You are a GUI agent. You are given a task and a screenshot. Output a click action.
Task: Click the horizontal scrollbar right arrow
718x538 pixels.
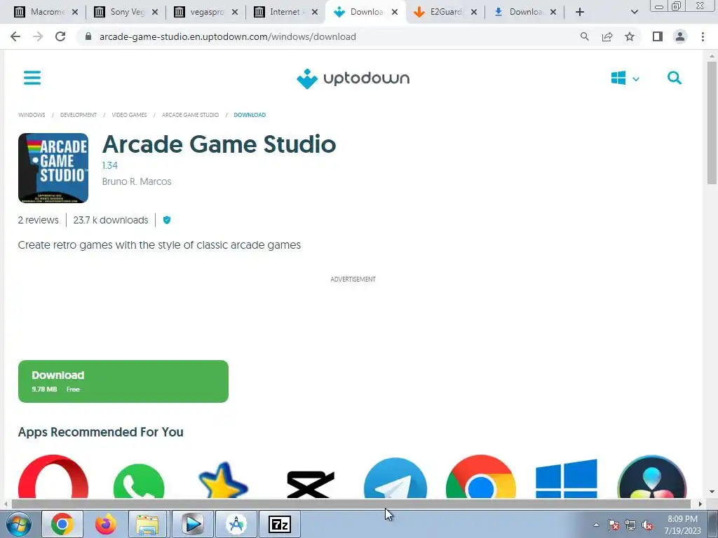[700, 504]
